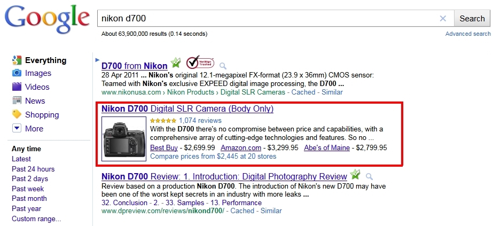Open Nikon D700 Digital SLR Camera listing
This screenshot has height=226, width=493.
(x=187, y=109)
